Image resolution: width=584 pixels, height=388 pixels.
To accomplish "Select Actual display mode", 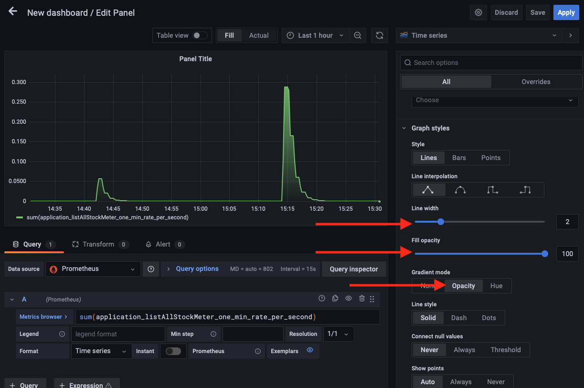I will (x=259, y=35).
